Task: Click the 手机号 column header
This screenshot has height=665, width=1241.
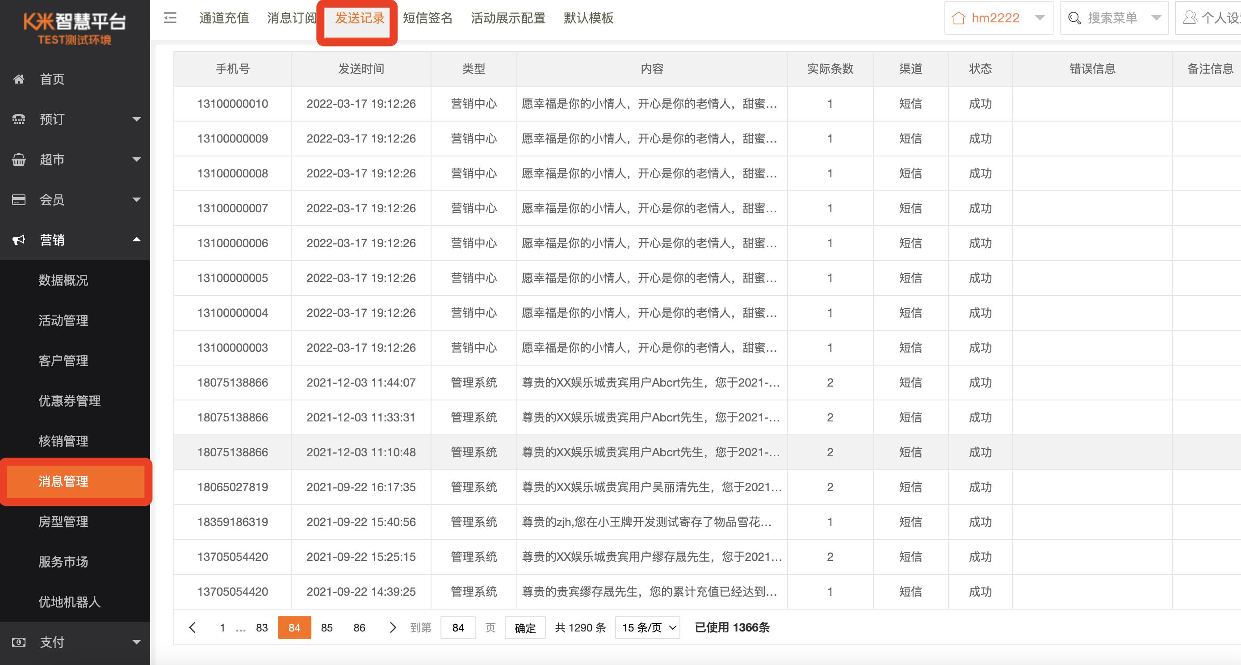Action: point(233,69)
